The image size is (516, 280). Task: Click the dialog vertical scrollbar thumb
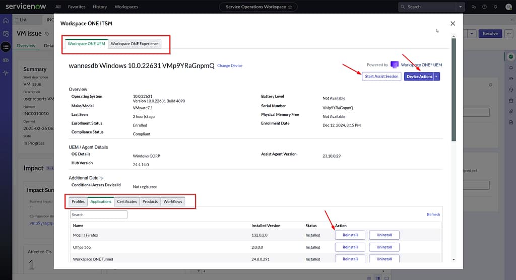click(454, 90)
